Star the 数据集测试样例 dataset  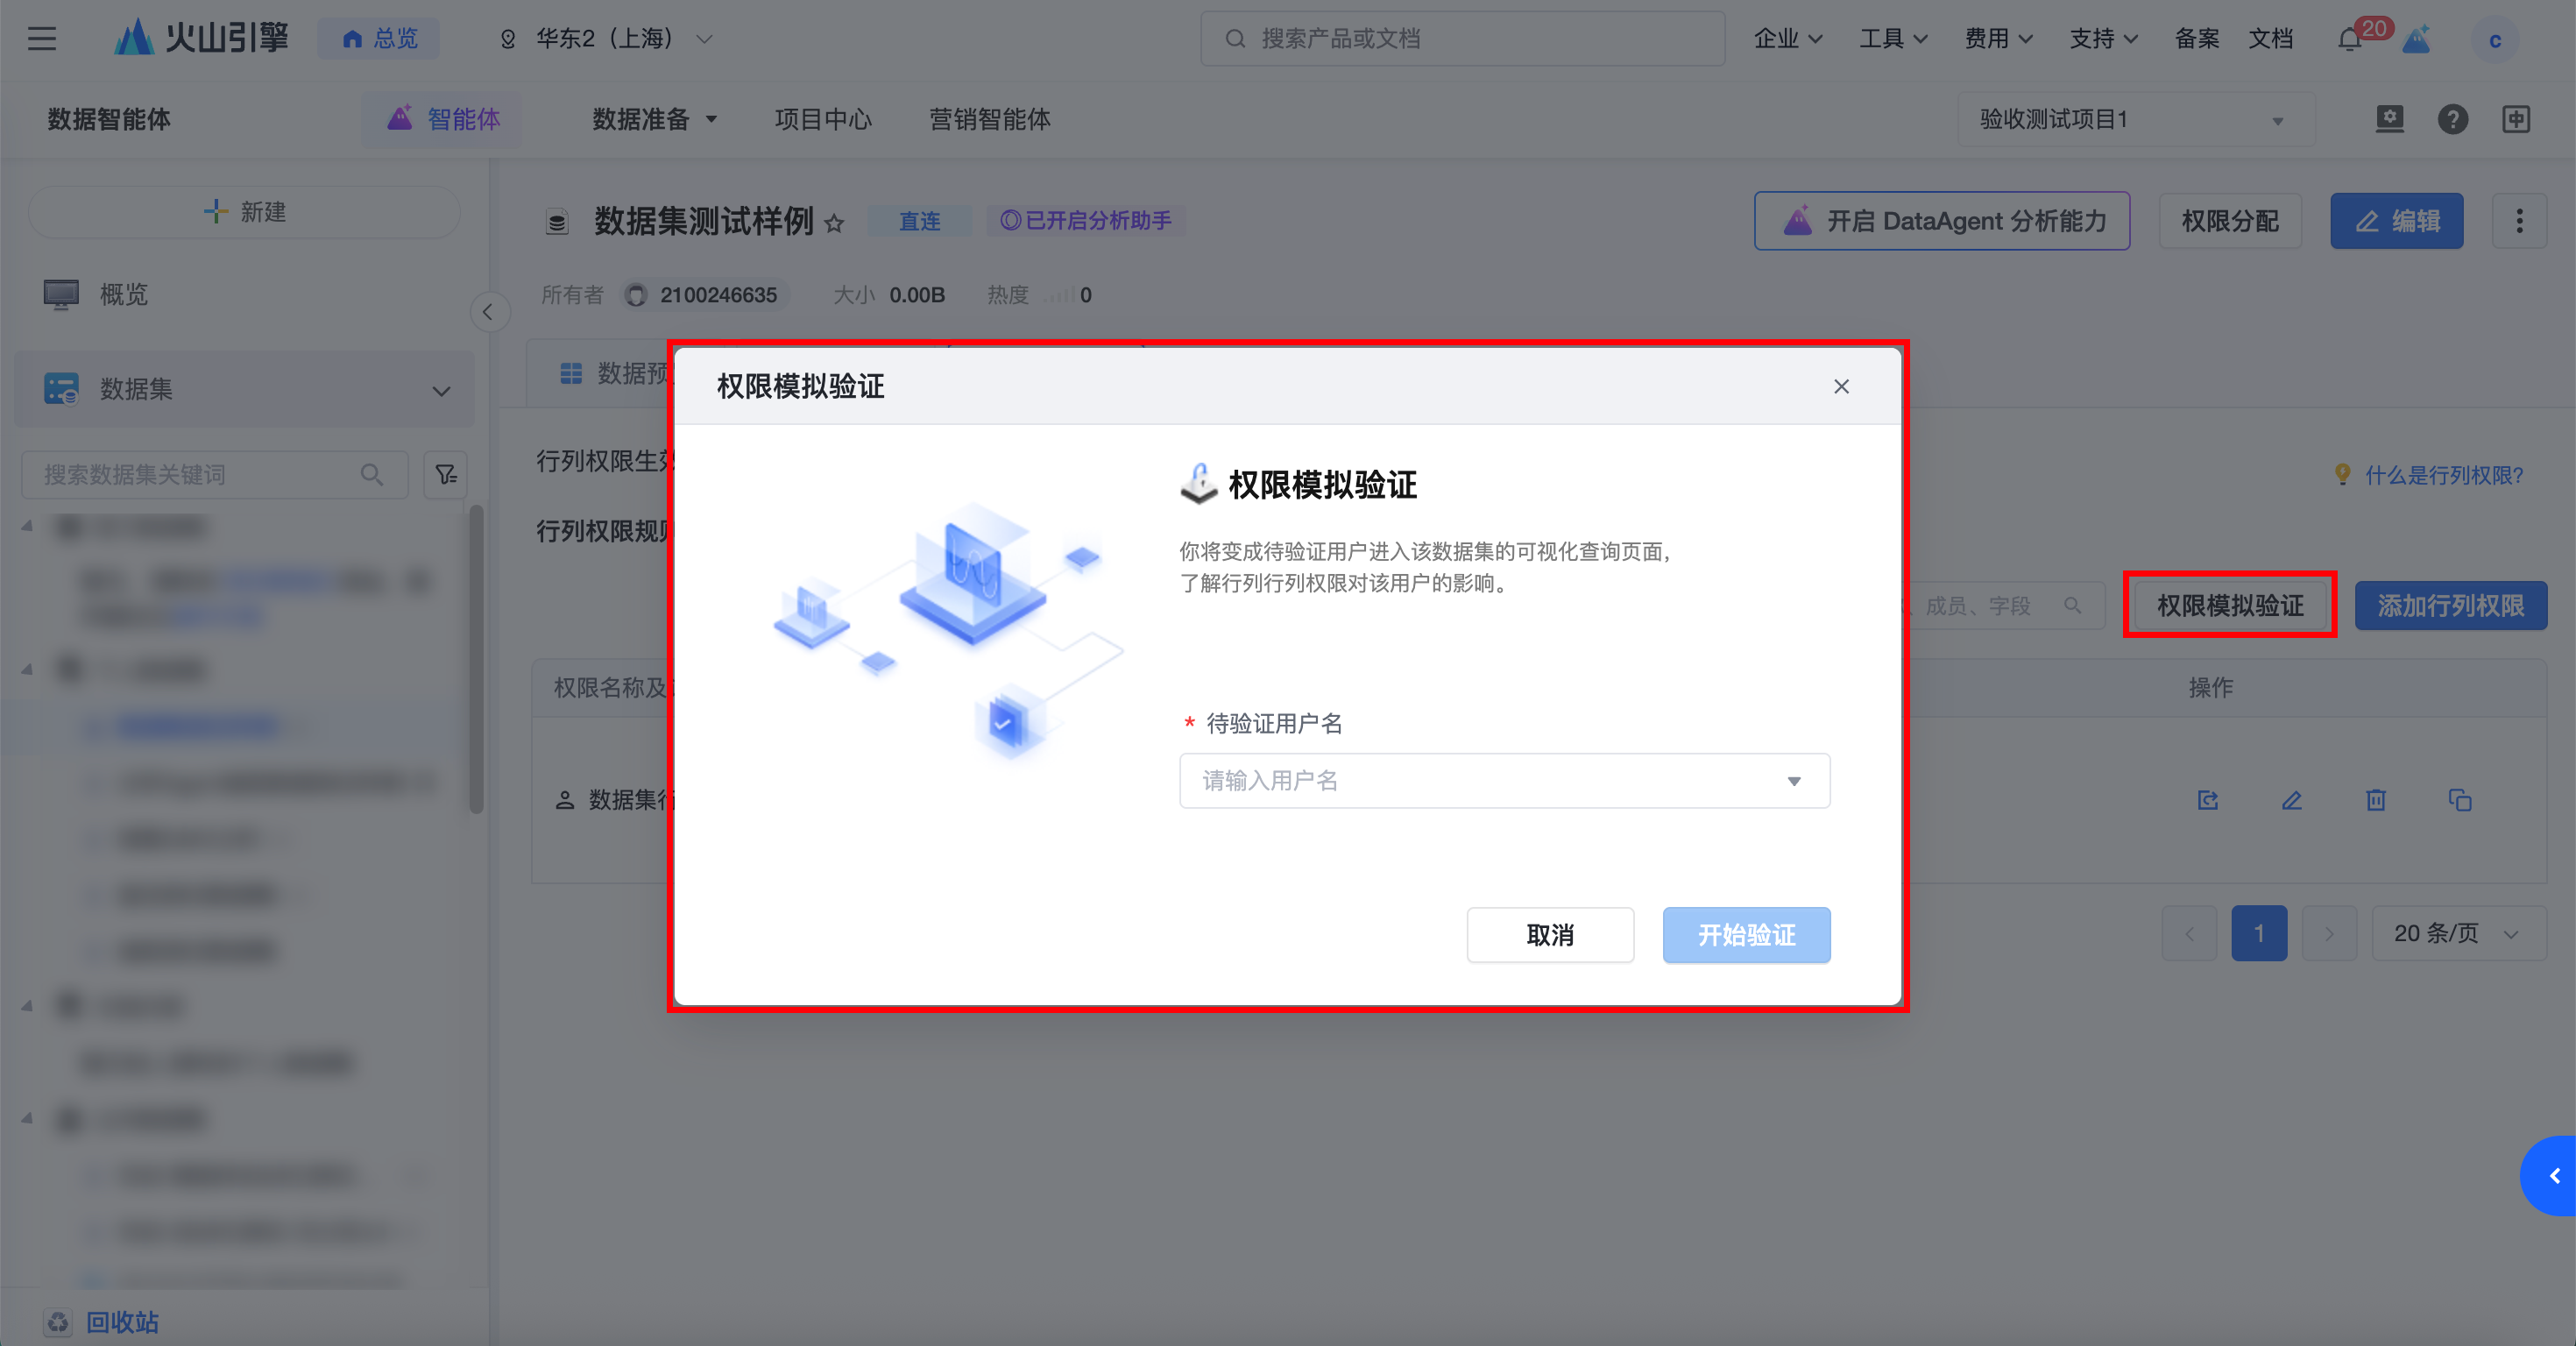[x=834, y=223]
